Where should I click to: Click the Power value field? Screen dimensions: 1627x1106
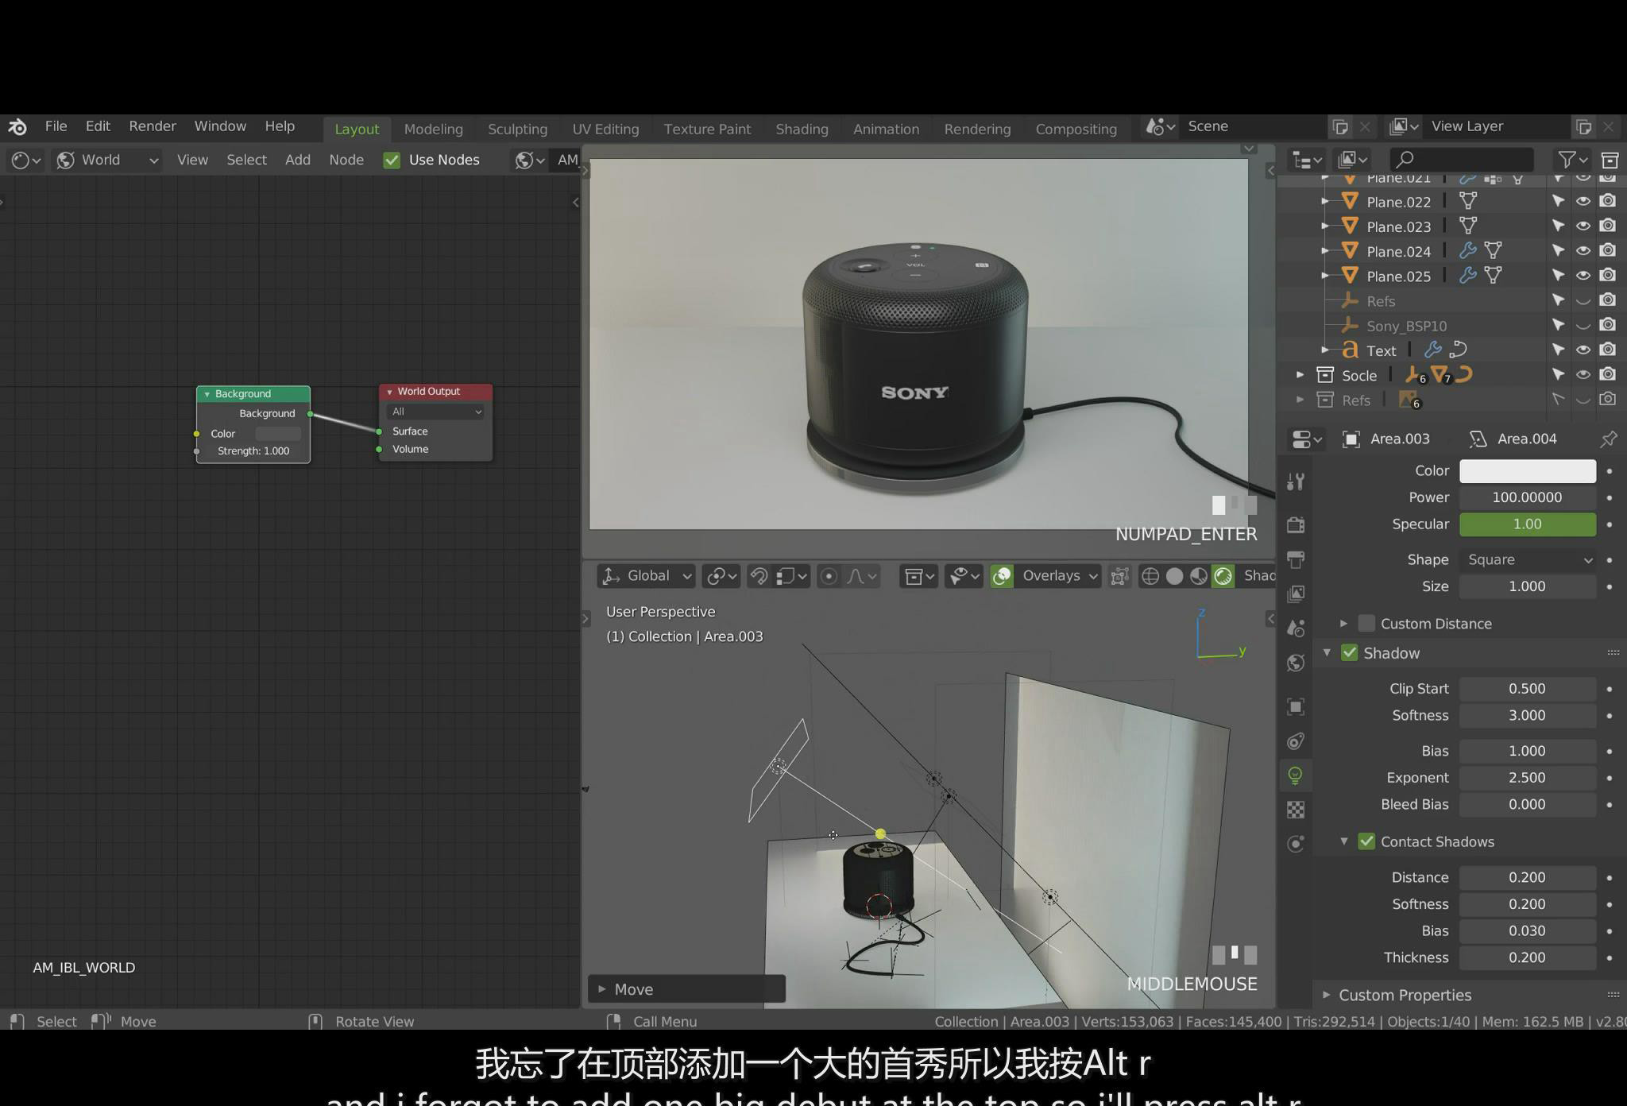coord(1528,497)
